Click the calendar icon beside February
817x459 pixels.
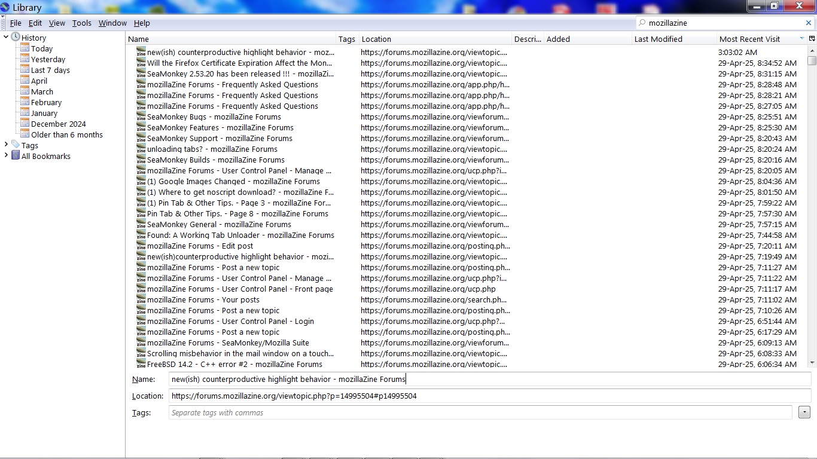point(25,102)
